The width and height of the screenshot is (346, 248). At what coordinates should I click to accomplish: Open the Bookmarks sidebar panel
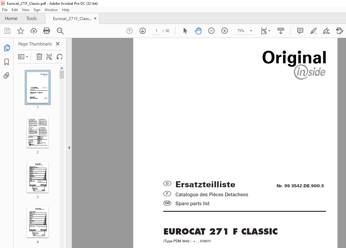point(7,62)
